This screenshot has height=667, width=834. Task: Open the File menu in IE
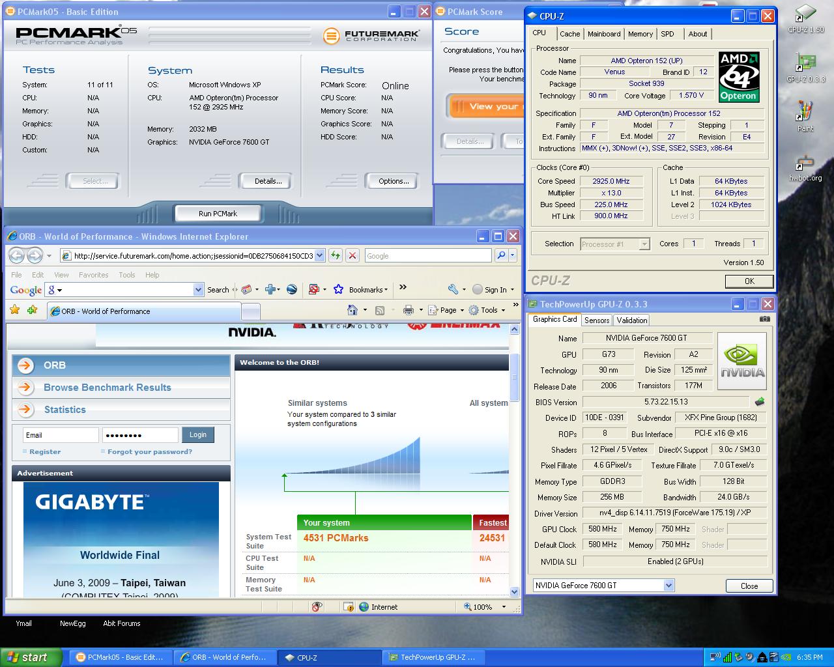(x=16, y=275)
